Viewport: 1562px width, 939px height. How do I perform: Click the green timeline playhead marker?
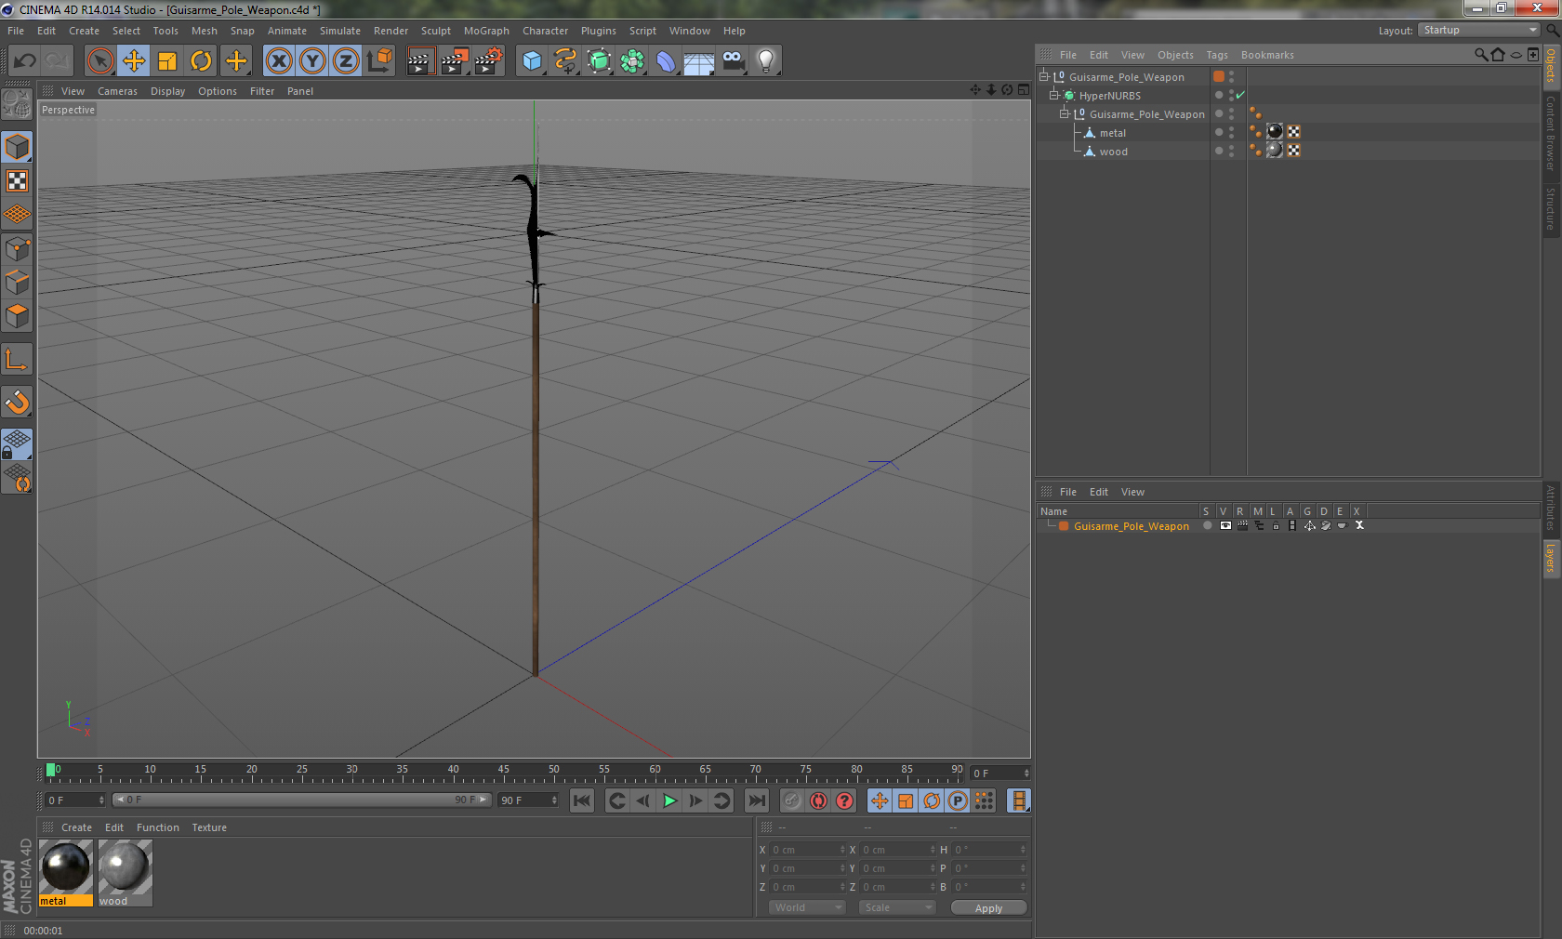51,770
